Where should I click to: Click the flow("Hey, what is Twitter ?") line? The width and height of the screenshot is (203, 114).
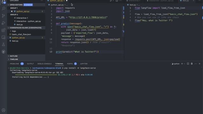click(x=154, y=20)
